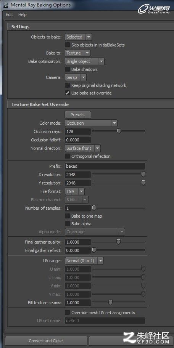Click the Prefix text field
The height and width of the screenshot is (348, 174).
[x=105, y=166]
